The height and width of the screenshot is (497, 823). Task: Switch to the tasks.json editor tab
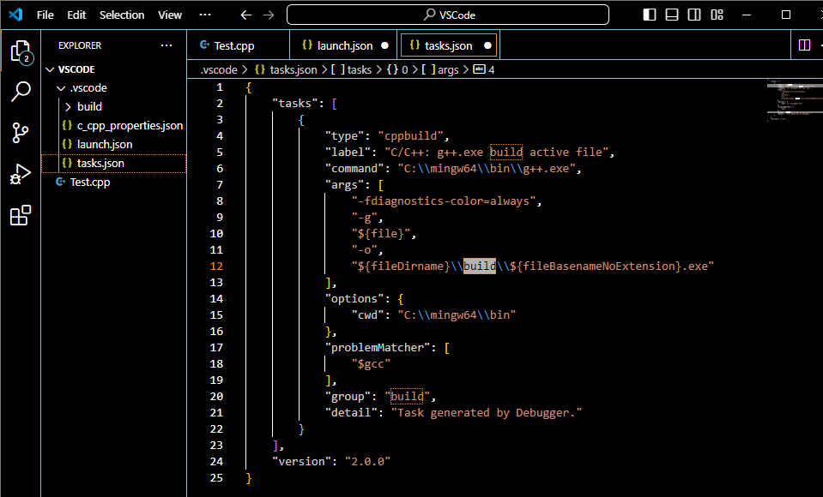point(448,45)
